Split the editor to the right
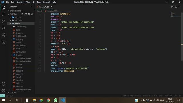 (x=176, y=7)
